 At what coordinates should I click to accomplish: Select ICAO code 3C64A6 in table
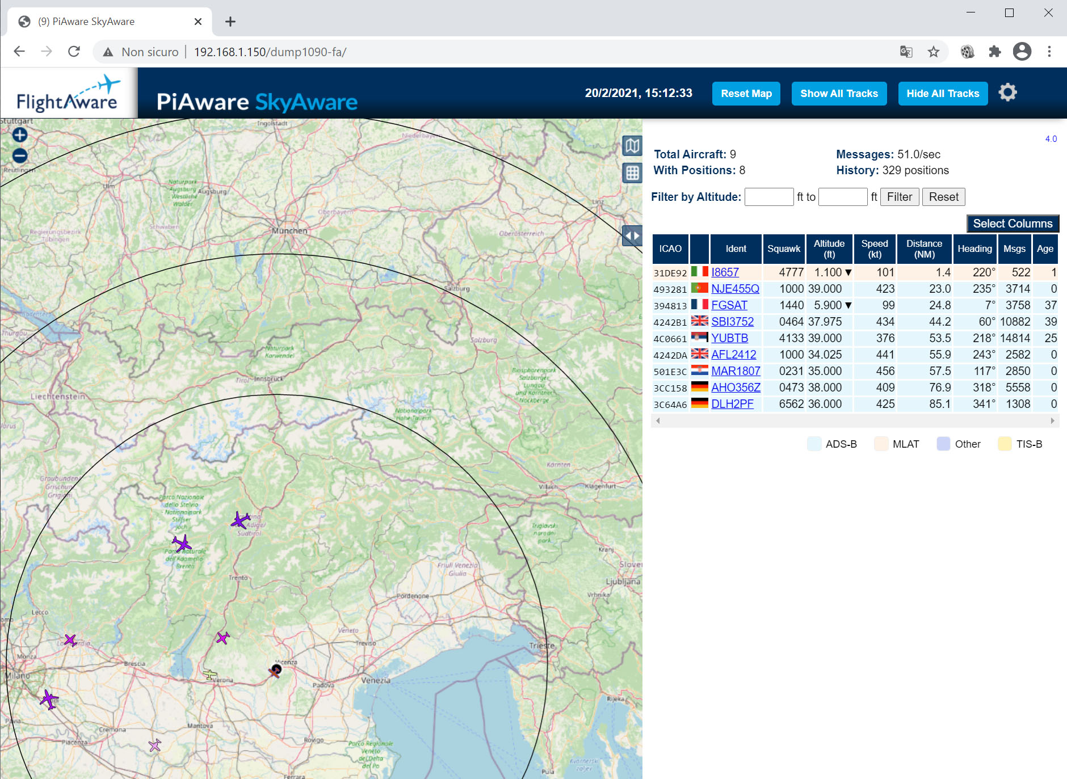[670, 405]
